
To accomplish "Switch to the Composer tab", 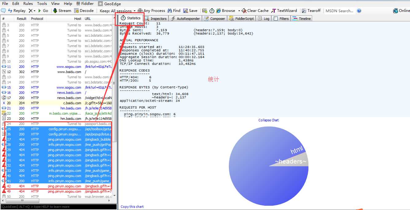I will pyautogui.click(x=215, y=19).
